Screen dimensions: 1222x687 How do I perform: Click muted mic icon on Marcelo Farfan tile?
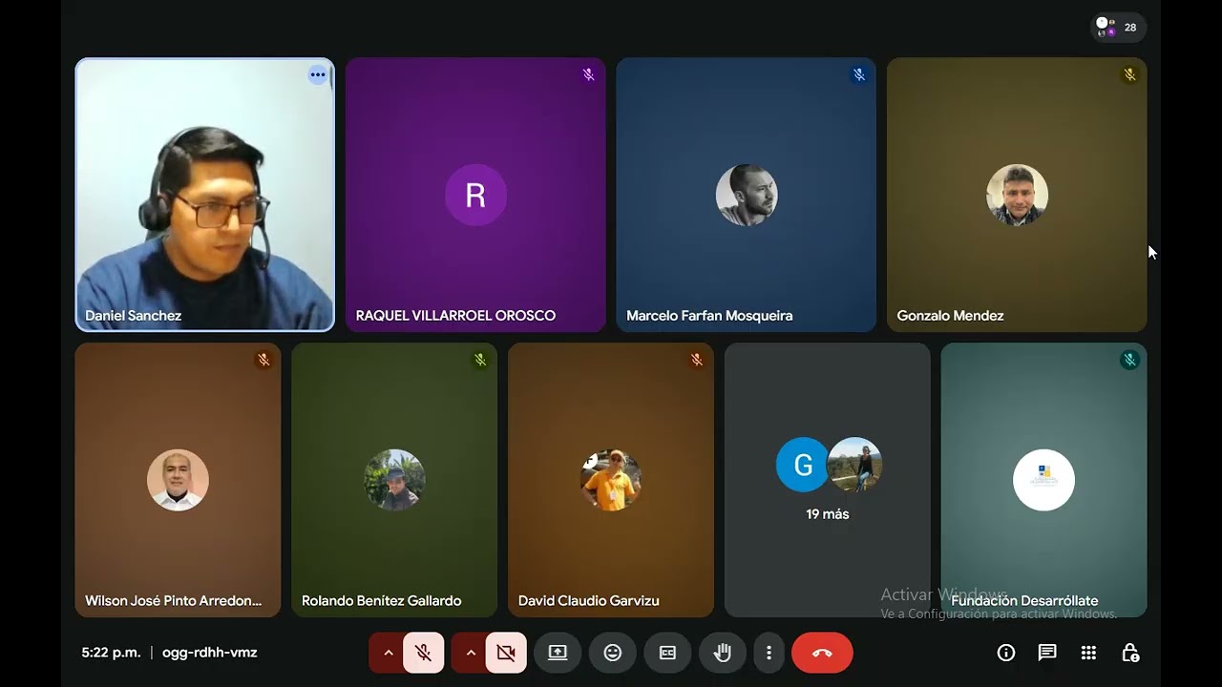pyautogui.click(x=859, y=74)
